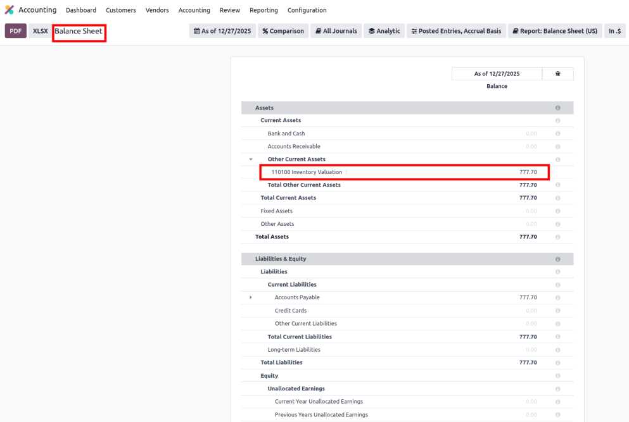Open the All Journals filter

click(336, 31)
